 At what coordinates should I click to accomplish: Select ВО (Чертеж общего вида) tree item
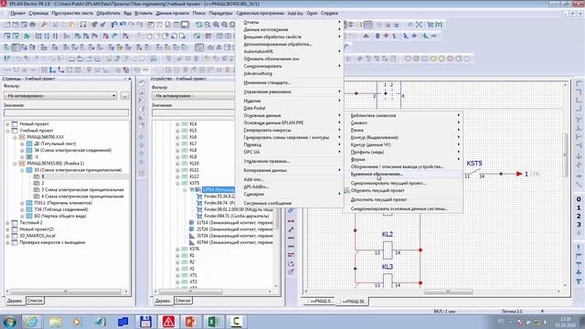pyautogui.click(x=60, y=217)
